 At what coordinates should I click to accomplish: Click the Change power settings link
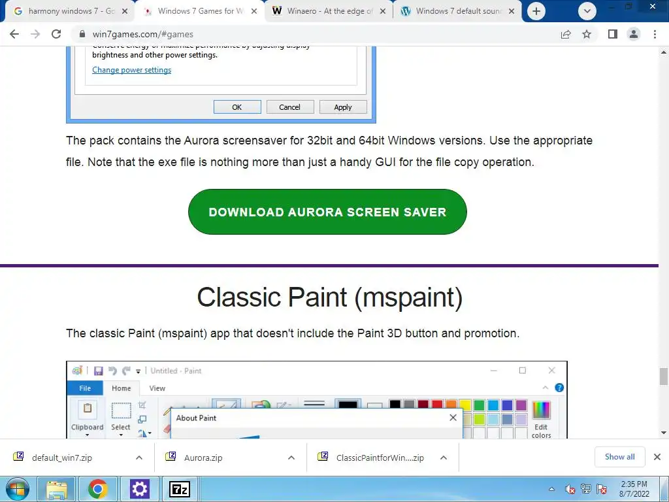tap(131, 70)
